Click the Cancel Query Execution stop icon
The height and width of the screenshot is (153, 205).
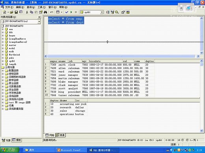pos(76,12)
